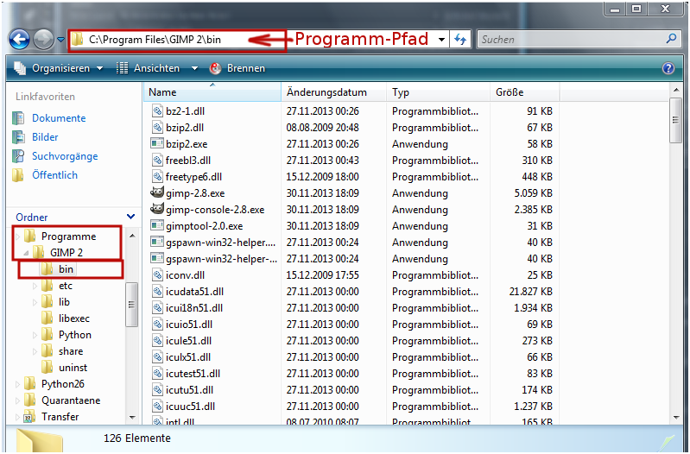Image resolution: width=690 pixels, height=454 pixels.
Task: Select the iculx51.dll file icon
Action: (x=157, y=356)
